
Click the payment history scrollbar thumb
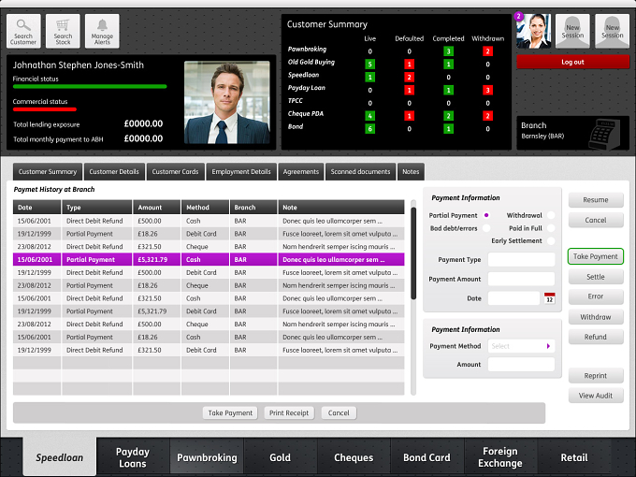click(x=413, y=253)
